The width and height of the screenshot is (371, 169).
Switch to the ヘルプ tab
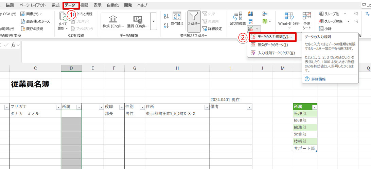(142, 5)
